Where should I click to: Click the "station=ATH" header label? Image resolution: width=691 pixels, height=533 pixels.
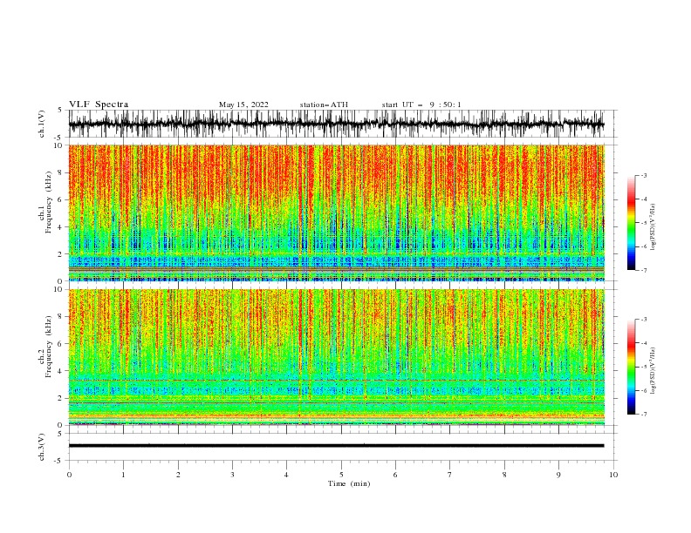[324, 105]
